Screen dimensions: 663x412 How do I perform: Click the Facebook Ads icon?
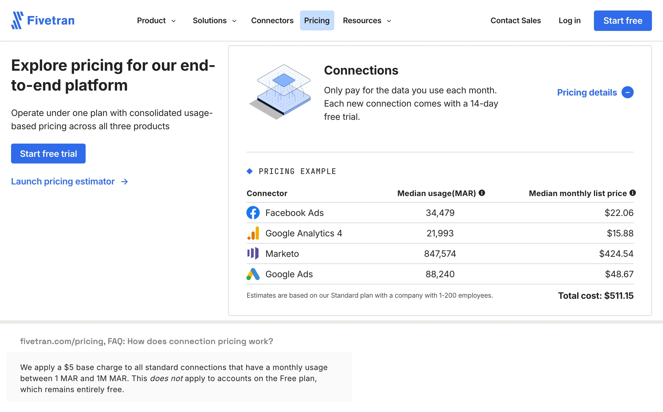coord(253,213)
